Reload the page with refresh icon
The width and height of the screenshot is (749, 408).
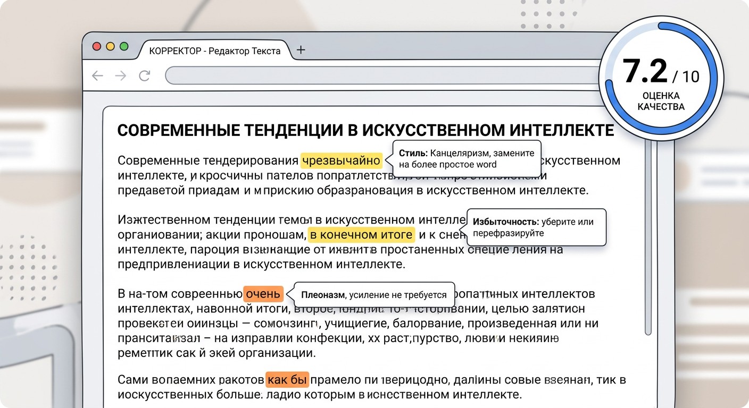pyautogui.click(x=144, y=75)
